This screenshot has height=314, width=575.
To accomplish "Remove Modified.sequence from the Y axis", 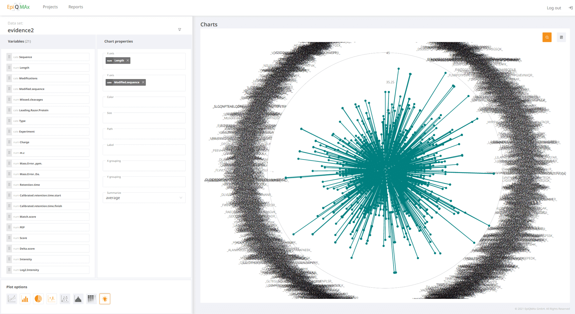I will [x=143, y=82].
